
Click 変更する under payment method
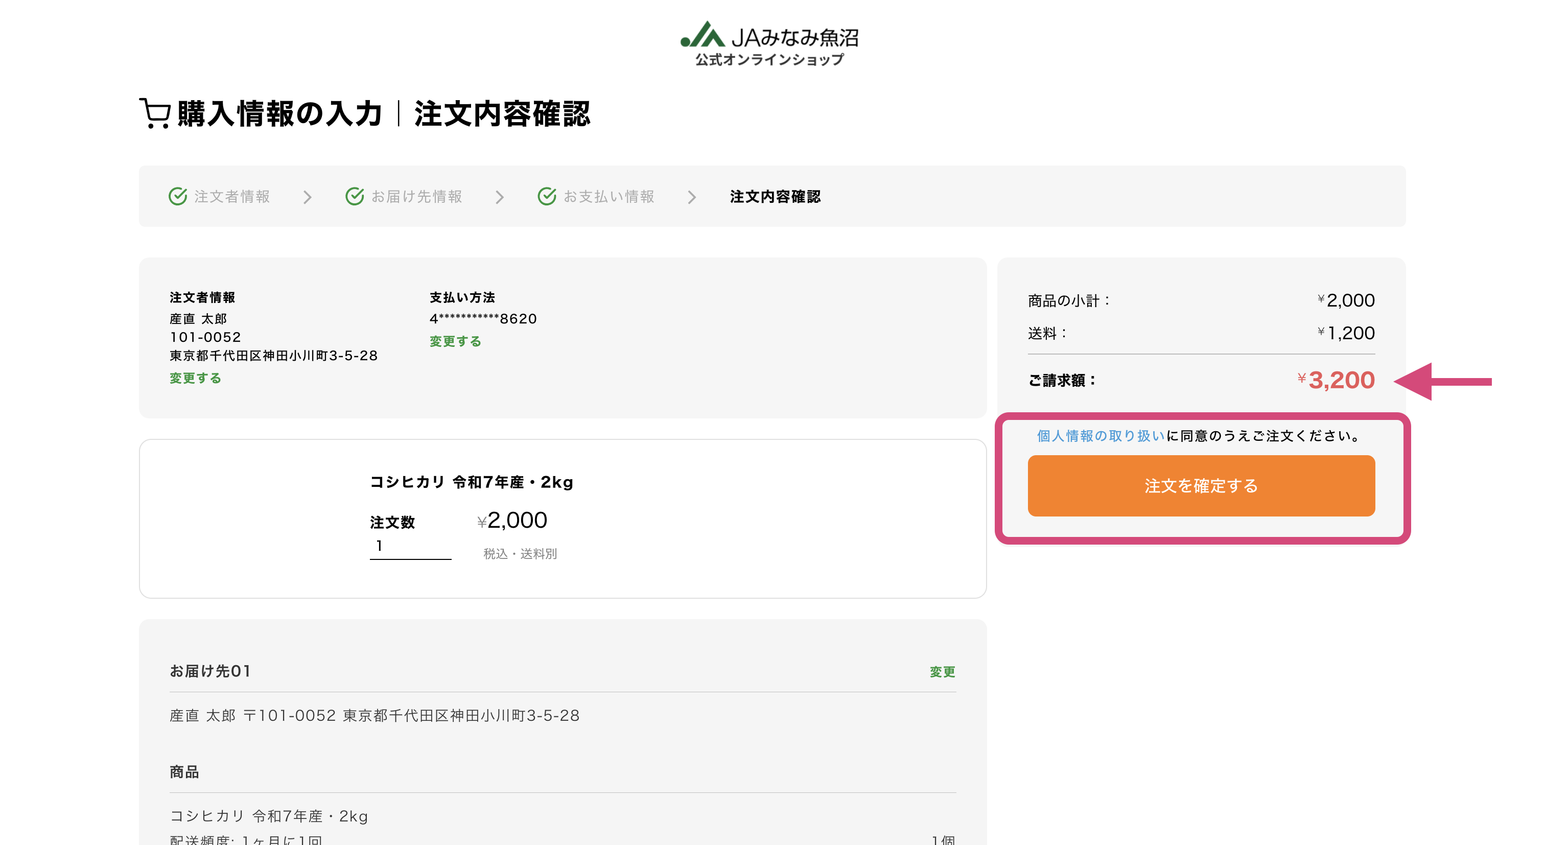[x=455, y=341]
